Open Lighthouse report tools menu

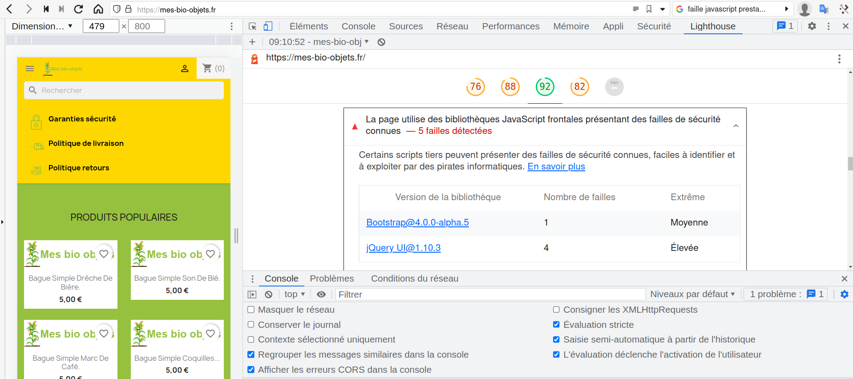pos(839,59)
